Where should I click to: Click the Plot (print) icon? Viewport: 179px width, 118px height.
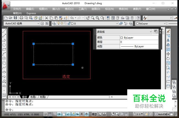click(x=21, y=18)
